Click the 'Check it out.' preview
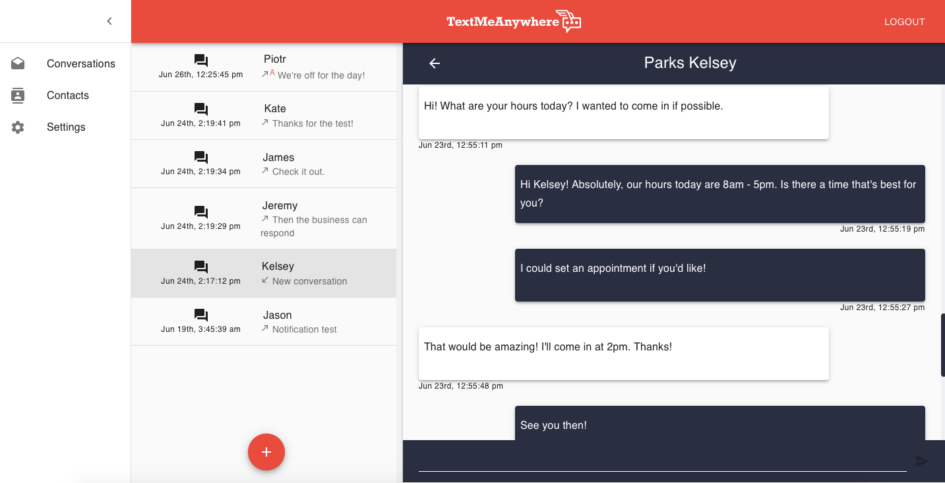 tap(298, 172)
